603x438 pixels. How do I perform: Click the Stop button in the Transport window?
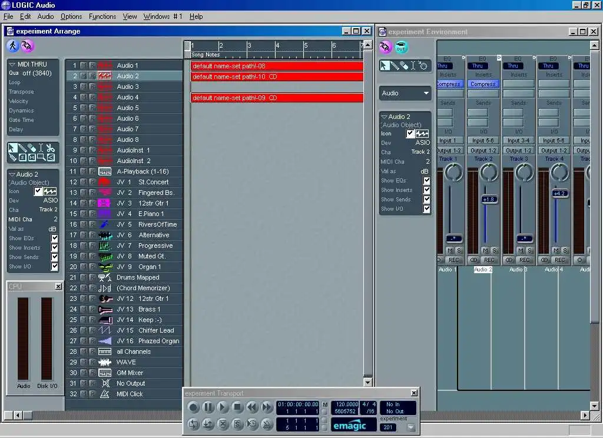[x=237, y=407]
